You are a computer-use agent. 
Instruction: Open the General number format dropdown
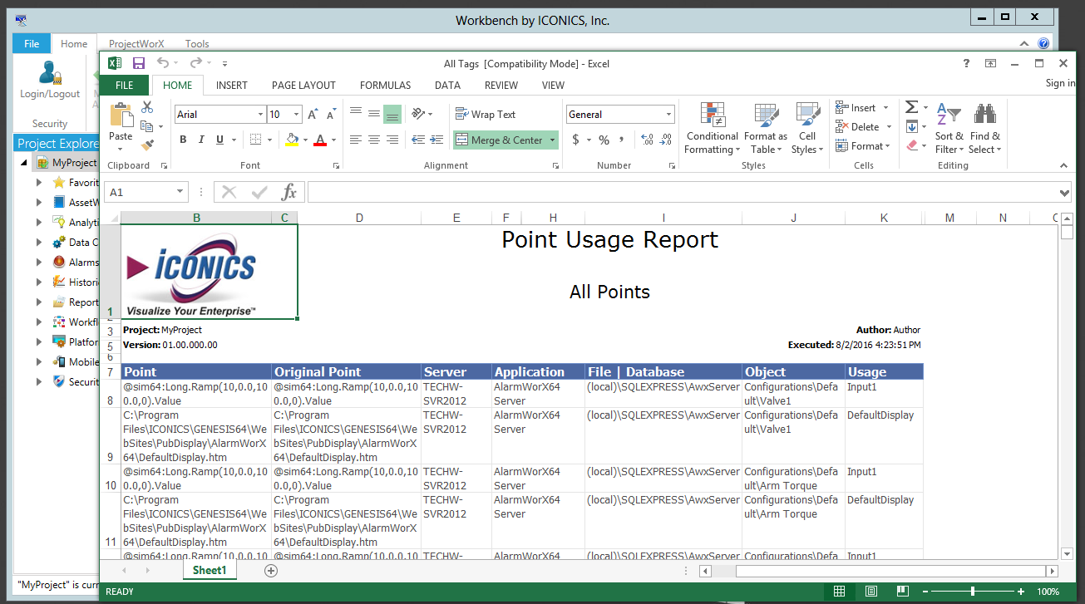click(668, 115)
